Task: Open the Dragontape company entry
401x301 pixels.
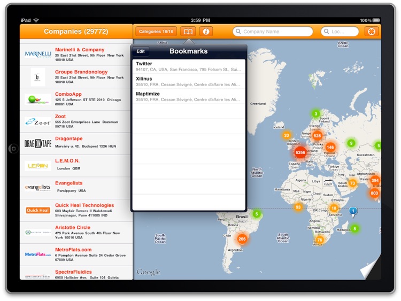Action: point(76,144)
